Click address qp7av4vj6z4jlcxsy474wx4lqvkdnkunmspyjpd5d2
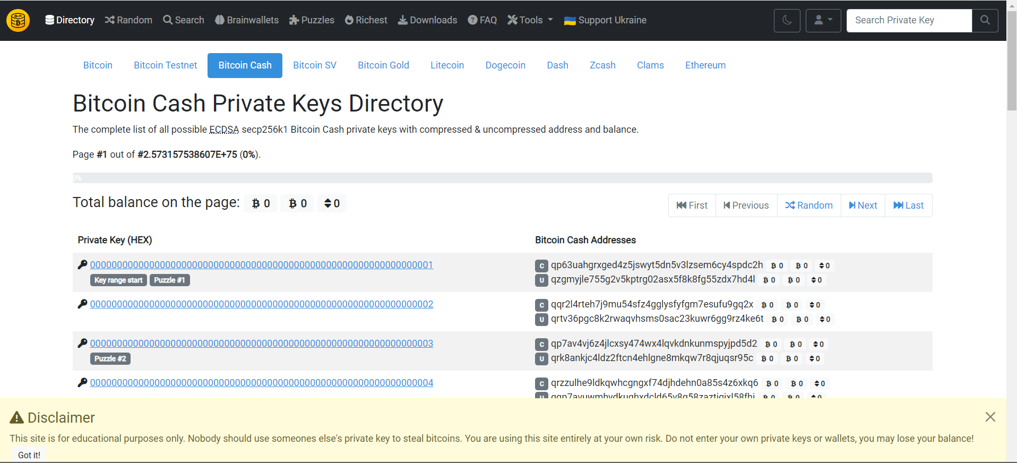The width and height of the screenshot is (1017, 463). [x=654, y=344]
